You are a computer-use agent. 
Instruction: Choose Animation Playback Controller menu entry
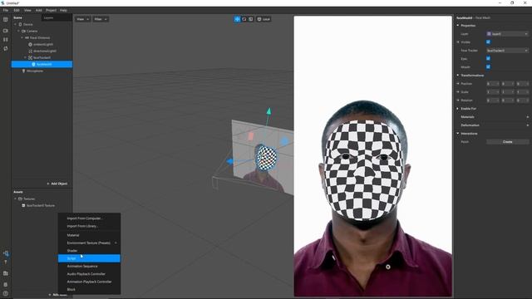(89, 282)
